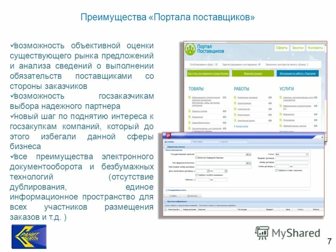Click the portal window vertical scrollbar
336x252 pixels.
point(325,90)
